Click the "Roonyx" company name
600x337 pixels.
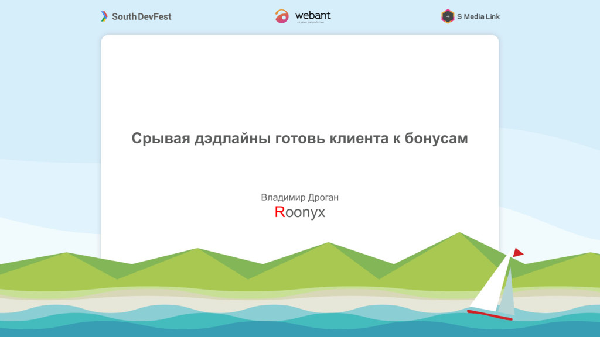299,212
